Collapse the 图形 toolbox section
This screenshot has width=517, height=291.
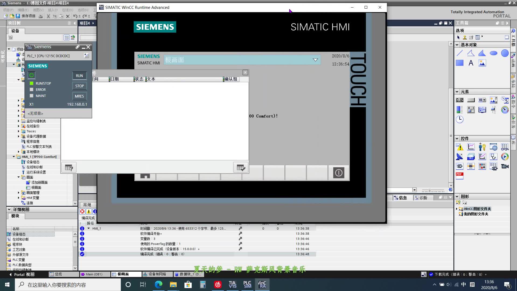click(x=457, y=196)
